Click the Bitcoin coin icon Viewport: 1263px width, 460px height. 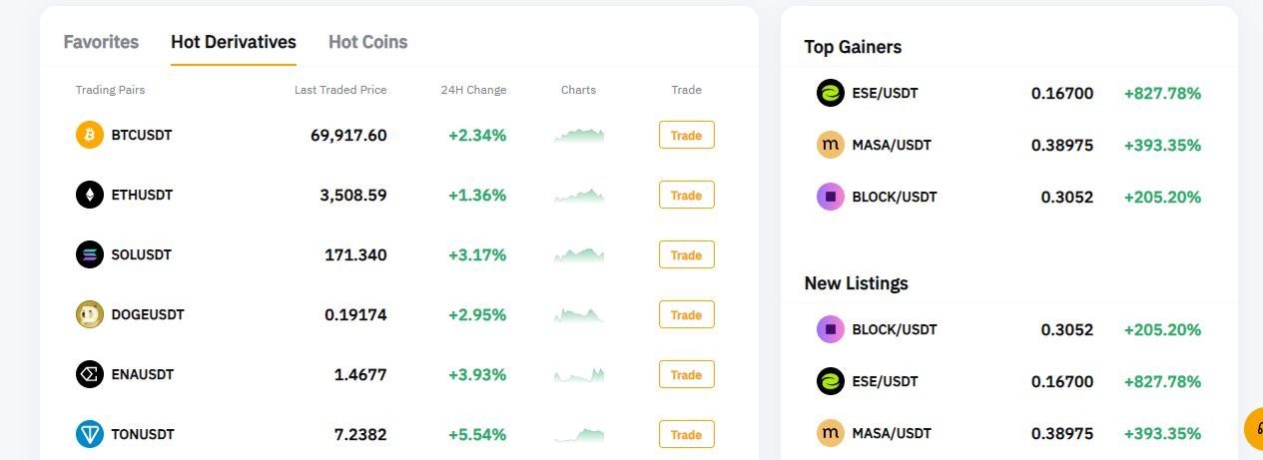(x=90, y=135)
